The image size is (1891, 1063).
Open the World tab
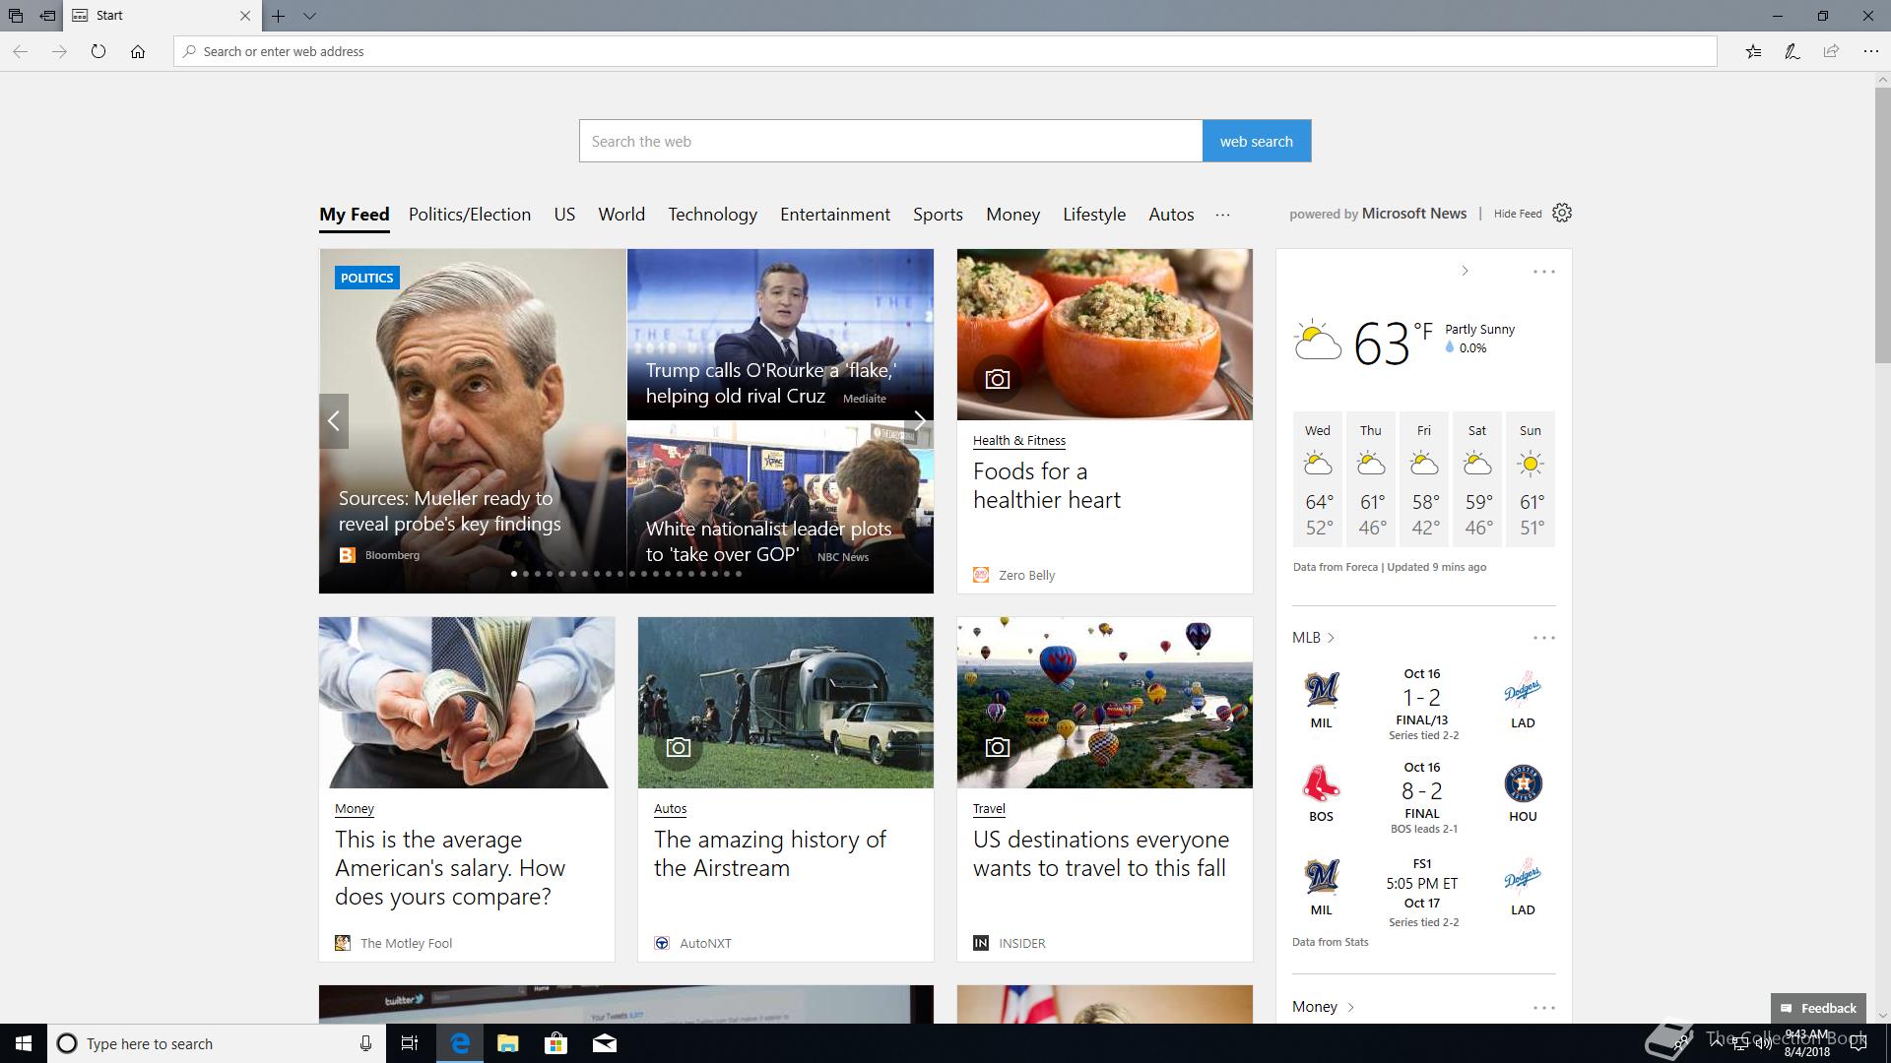point(621,215)
